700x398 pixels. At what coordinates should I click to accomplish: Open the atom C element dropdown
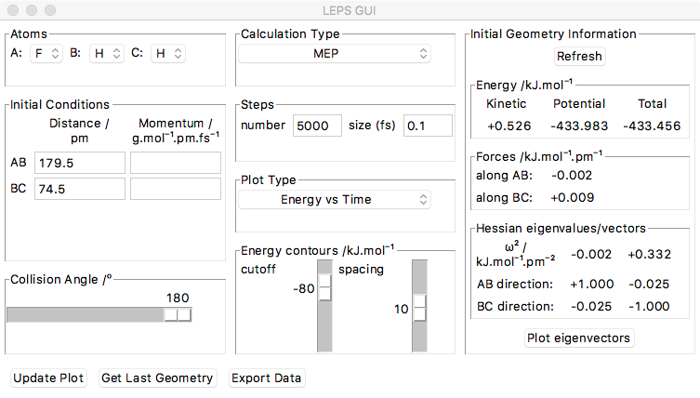(165, 54)
